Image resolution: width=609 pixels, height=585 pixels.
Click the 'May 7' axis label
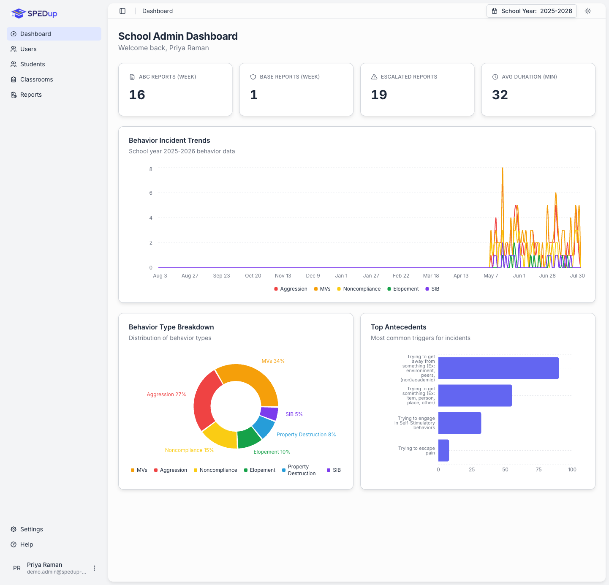pos(491,276)
